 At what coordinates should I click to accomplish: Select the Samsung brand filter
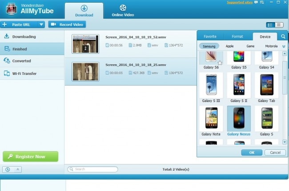(x=209, y=46)
